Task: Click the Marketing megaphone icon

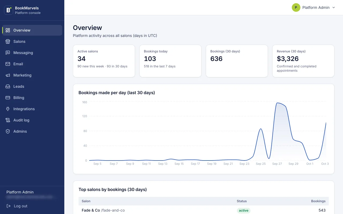Action: (8, 75)
